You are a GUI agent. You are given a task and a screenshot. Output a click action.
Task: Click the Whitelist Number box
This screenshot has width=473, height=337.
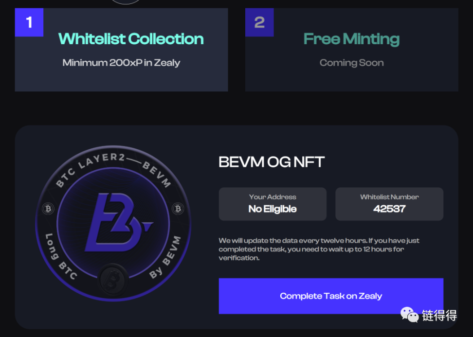pos(389,204)
